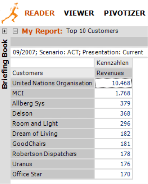Click the My Report title
The height and width of the screenshot is (184, 148).
[42, 31]
